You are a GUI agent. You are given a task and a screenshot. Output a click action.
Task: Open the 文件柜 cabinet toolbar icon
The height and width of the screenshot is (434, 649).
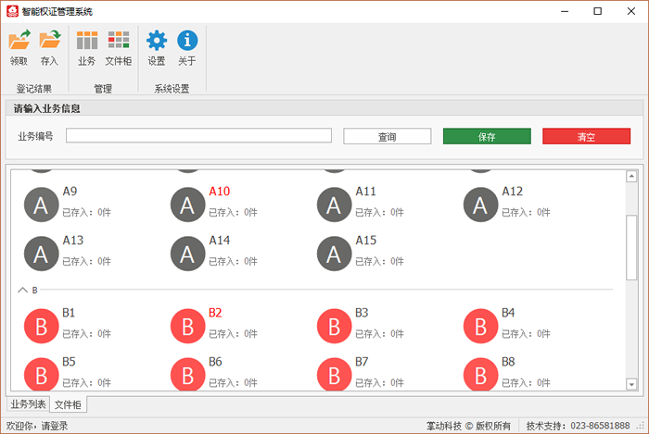pyautogui.click(x=119, y=42)
